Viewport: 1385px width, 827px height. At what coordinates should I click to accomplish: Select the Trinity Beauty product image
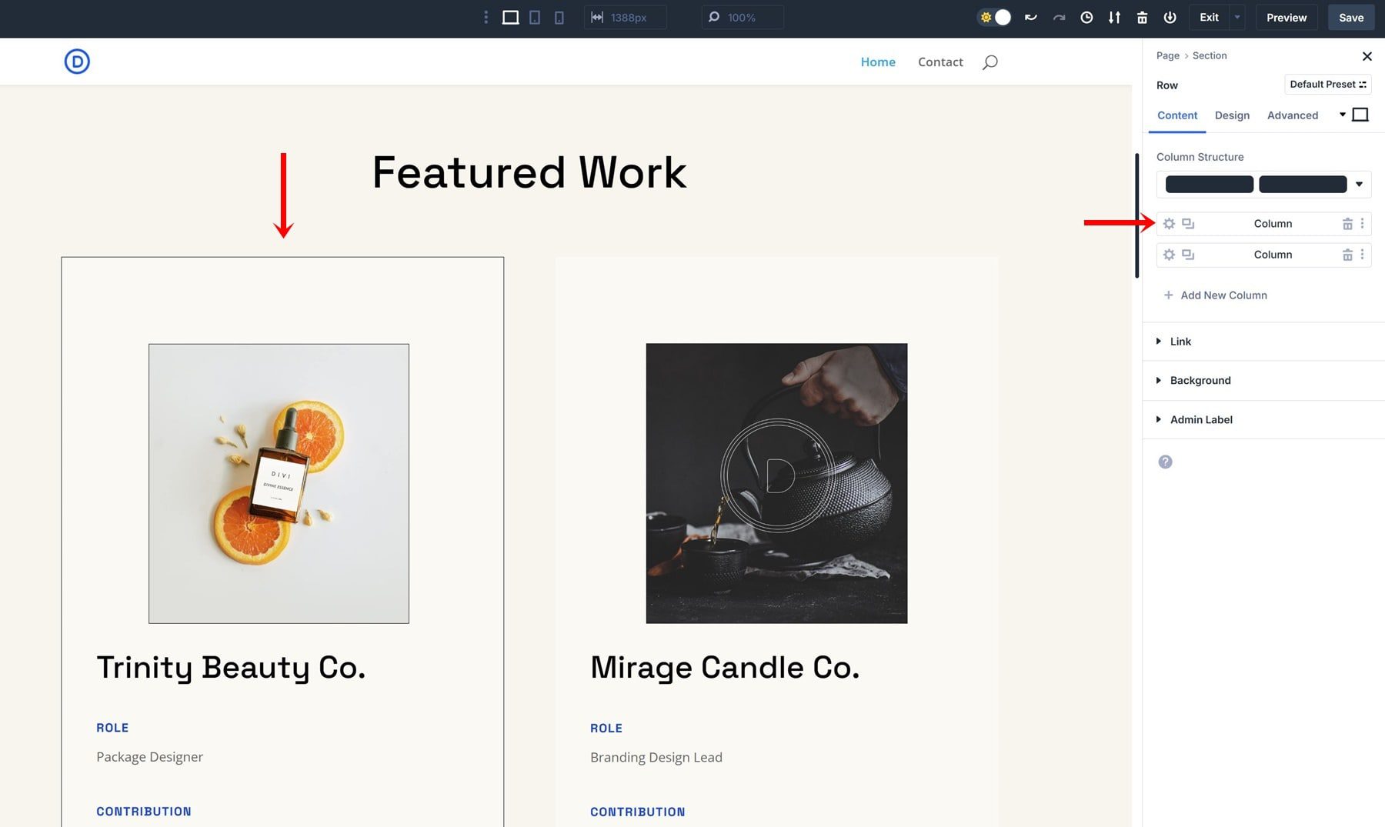(279, 483)
